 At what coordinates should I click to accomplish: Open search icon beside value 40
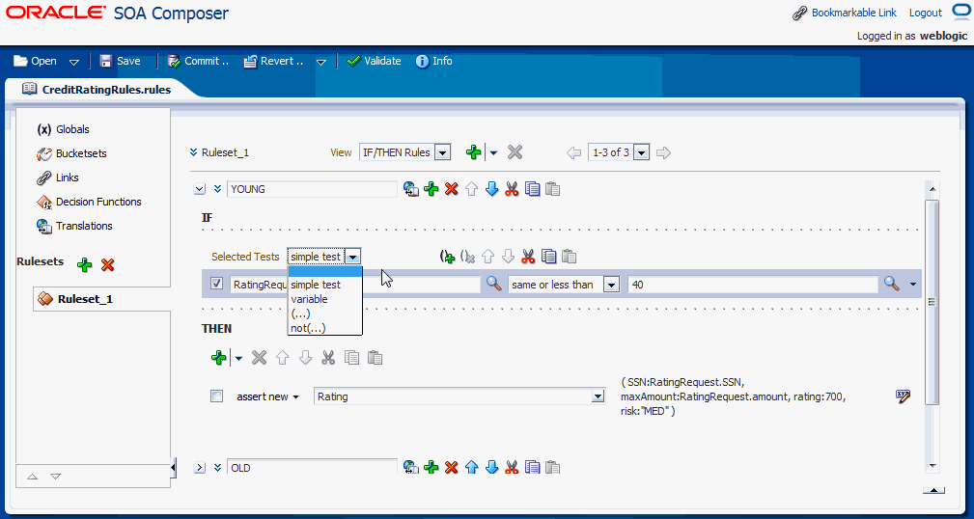coord(891,284)
